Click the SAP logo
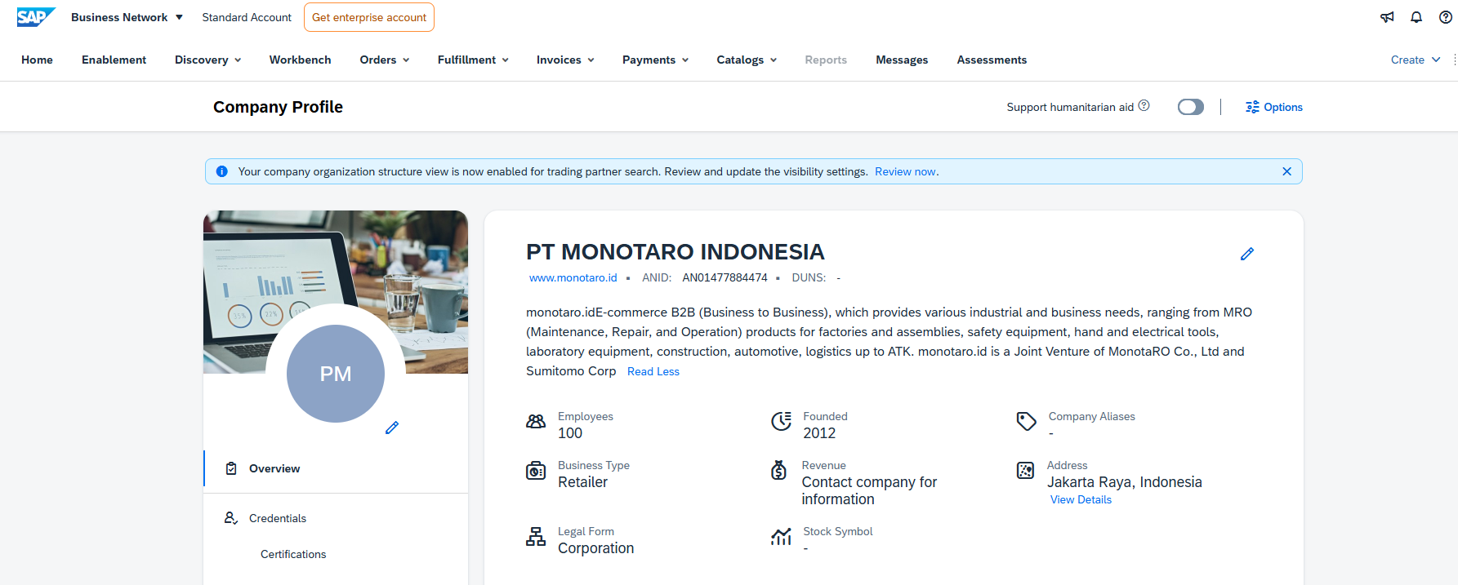Screen dimensions: 1458x585 36,17
